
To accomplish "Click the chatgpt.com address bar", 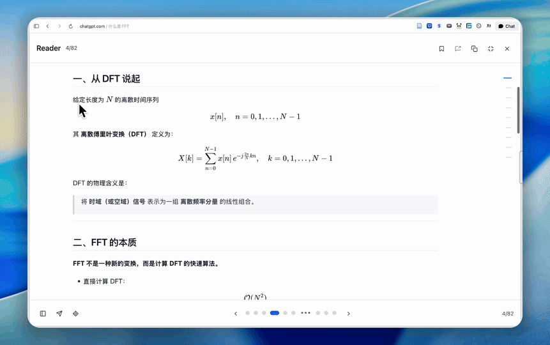I will 104,26.
